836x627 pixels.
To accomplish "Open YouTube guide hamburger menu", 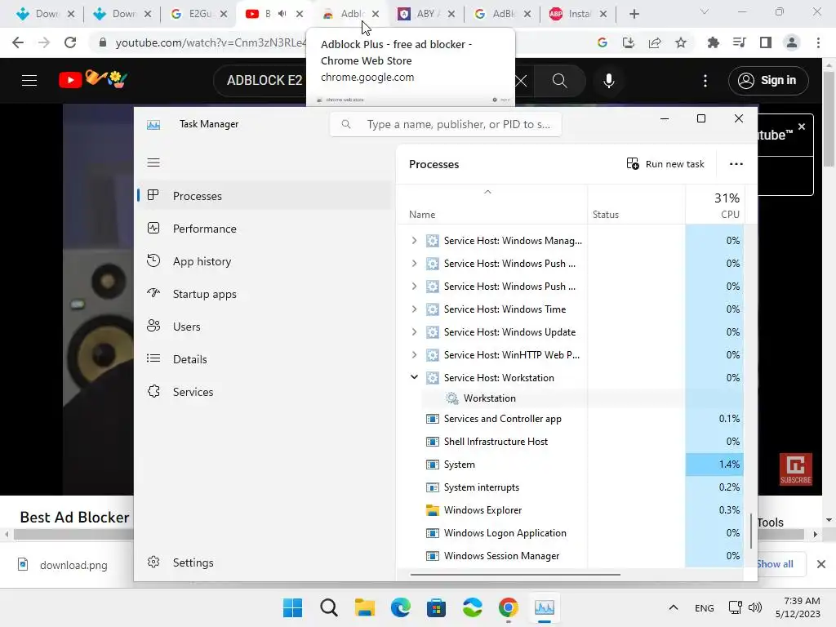I will click(x=29, y=81).
